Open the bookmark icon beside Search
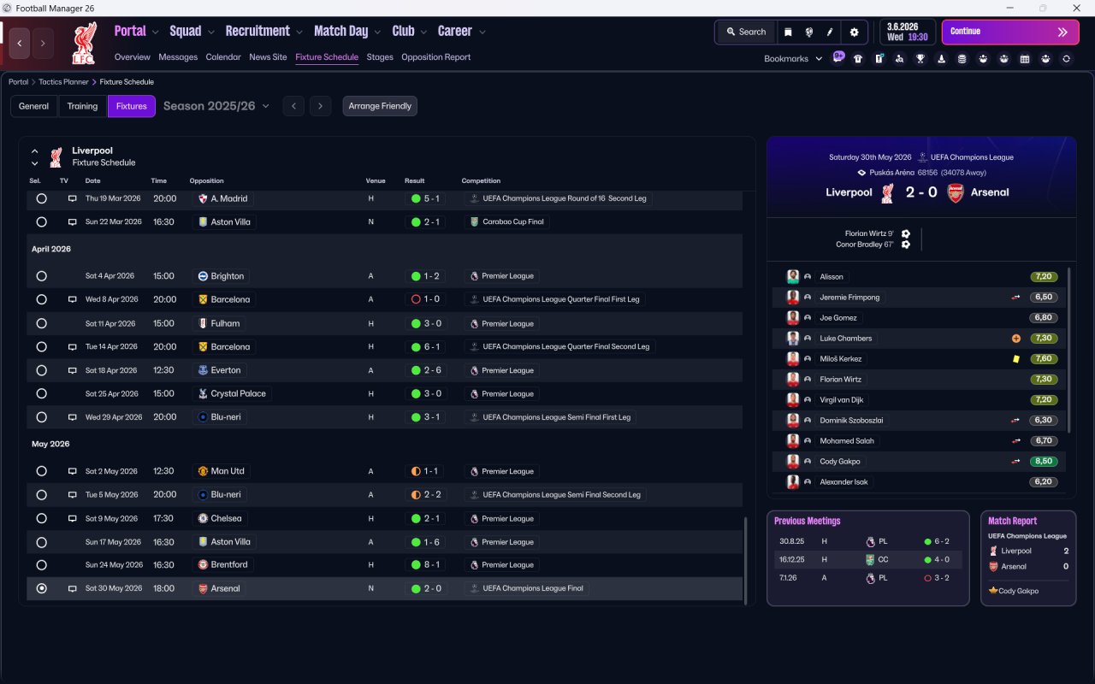Screen dimensions: 1095x684 tap(788, 32)
